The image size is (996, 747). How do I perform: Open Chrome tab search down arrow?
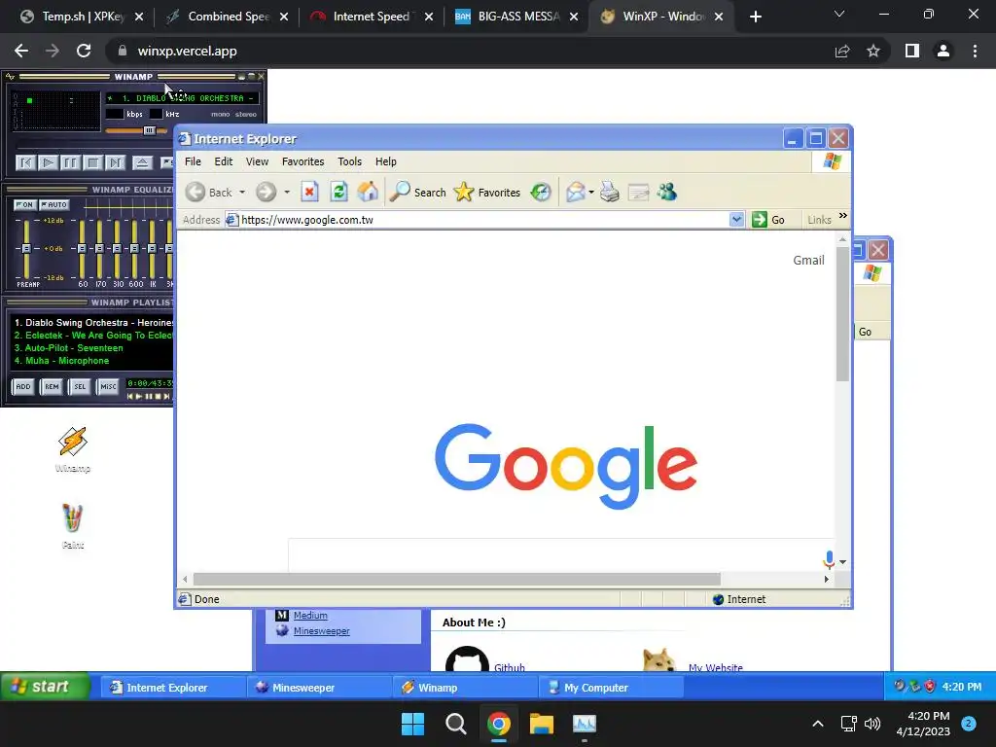(839, 14)
